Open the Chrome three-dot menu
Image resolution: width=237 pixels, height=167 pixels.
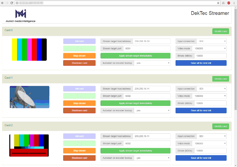pyautogui.click(x=234, y=3)
